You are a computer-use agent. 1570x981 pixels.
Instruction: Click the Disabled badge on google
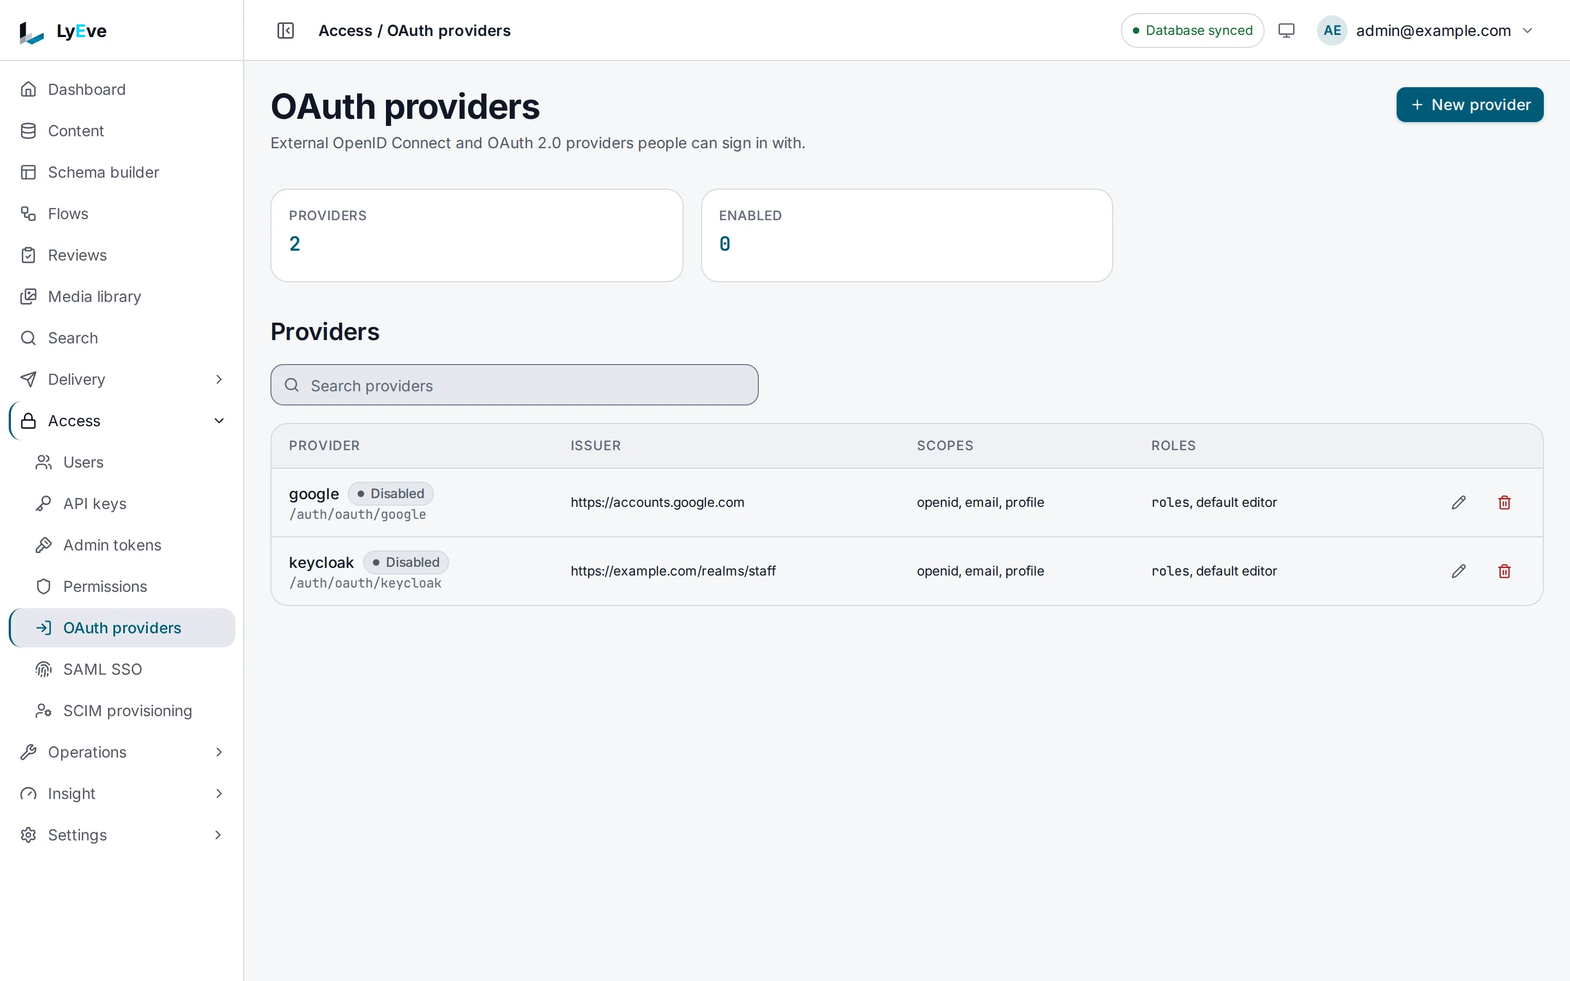click(390, 494)
